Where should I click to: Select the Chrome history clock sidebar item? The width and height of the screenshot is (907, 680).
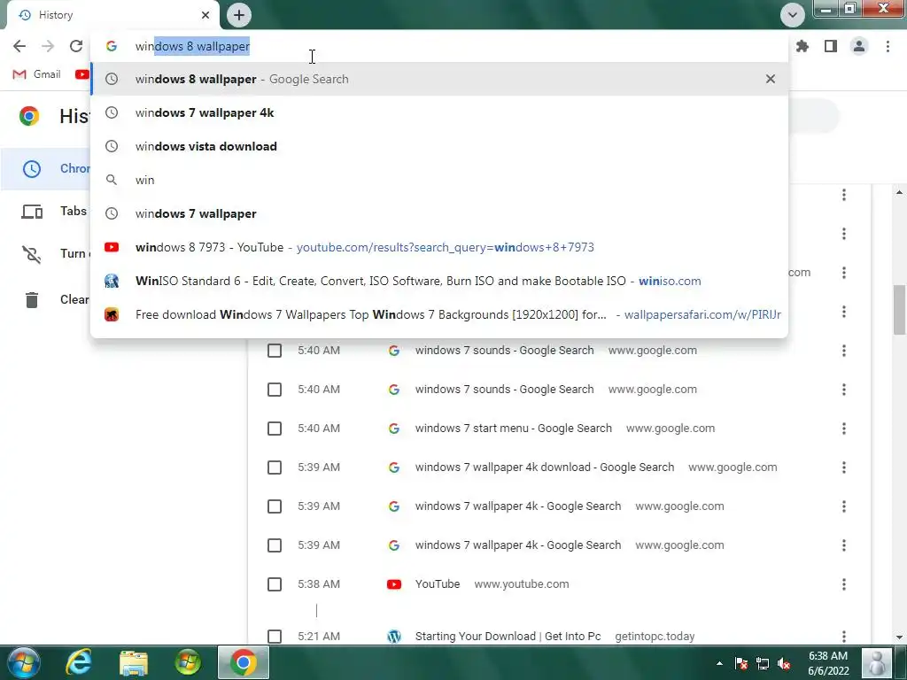[31, 169]
